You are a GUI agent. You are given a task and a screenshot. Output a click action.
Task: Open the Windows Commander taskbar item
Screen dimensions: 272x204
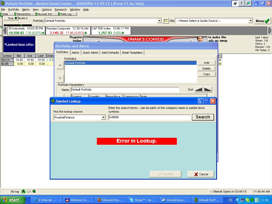click(78, 200)
